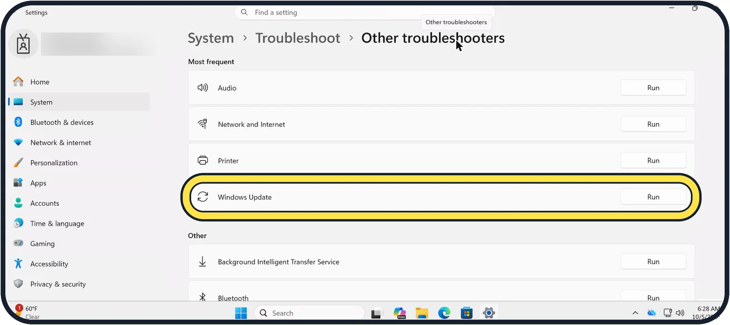730x325 pixels.
Task: Click the Accounts person icon
Action: pyautogui.click(x=18, y=203)
